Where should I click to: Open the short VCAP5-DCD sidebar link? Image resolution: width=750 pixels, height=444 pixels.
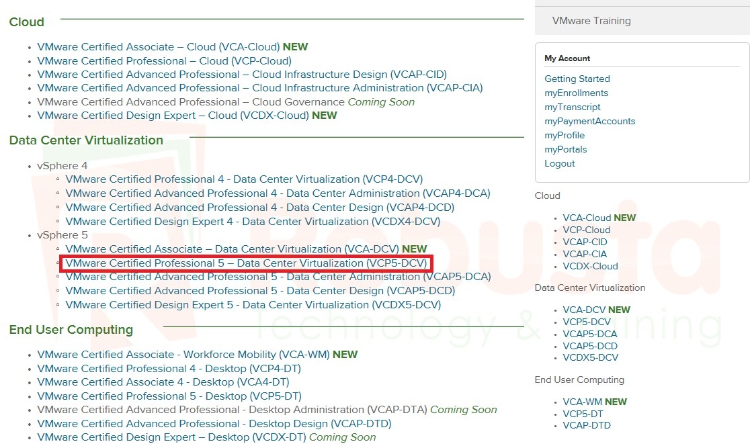tap(590, 345)
